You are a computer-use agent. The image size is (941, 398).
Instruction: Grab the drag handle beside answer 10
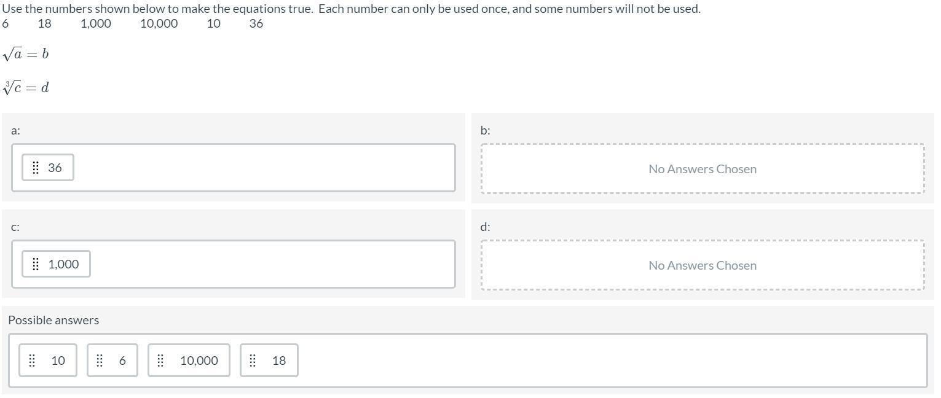pyautogui.click(x=33, y=361)
